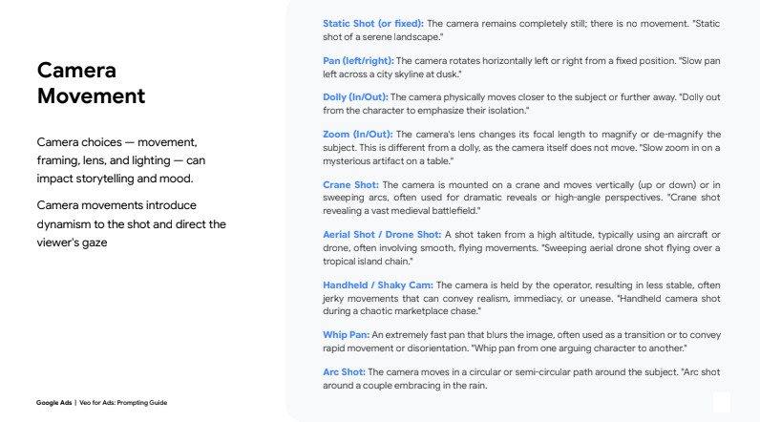The height and width of the screenshot is (422, 760).
Task: Click the "during a chaotic marketplace chase" example text
Action: point(401,310)
